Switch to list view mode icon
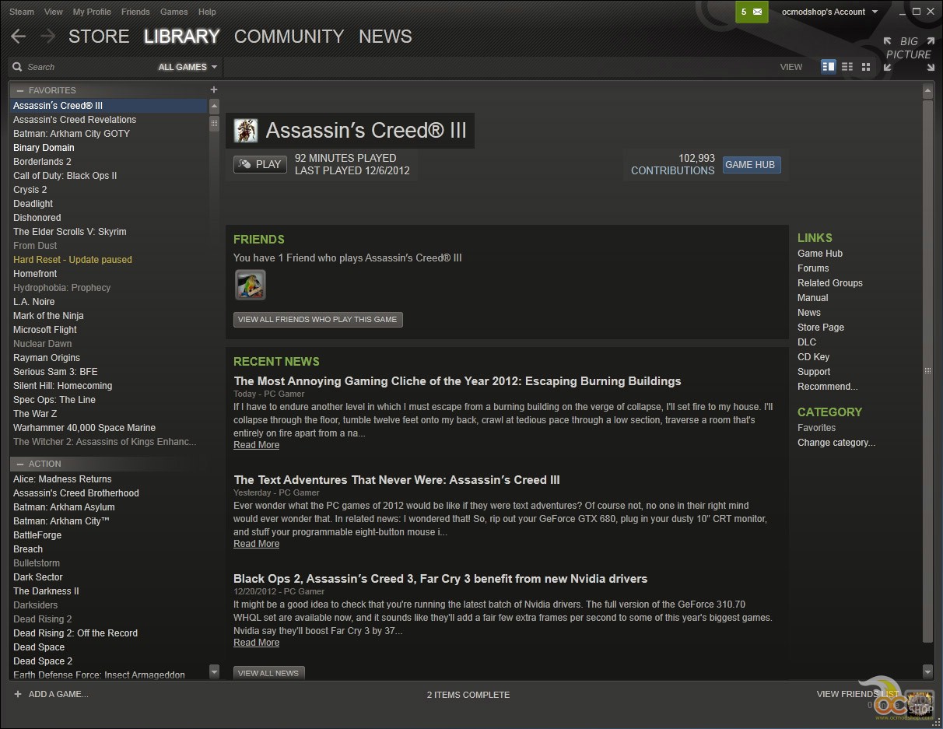This screenshot has height=729, width=943. pos(847,67)
